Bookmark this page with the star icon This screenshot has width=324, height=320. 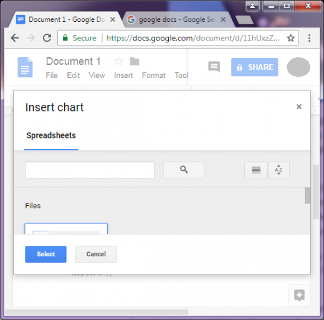[x=290, y=38]
